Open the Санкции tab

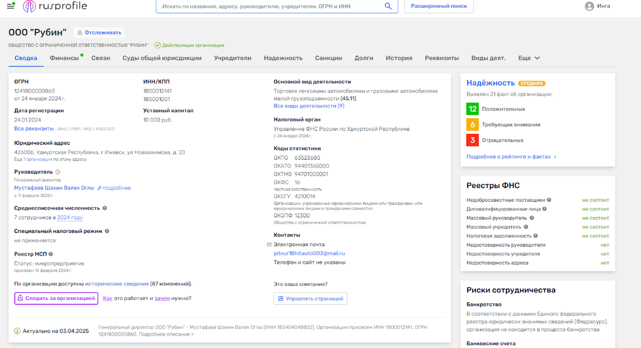click(329, 58)
